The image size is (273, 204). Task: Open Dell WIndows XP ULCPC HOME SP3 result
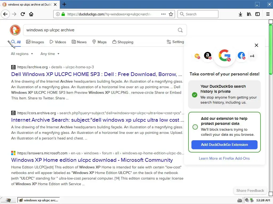coord(97,74)
